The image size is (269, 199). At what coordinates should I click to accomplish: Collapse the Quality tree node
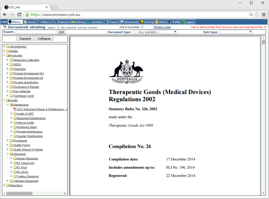click(4, 100)
